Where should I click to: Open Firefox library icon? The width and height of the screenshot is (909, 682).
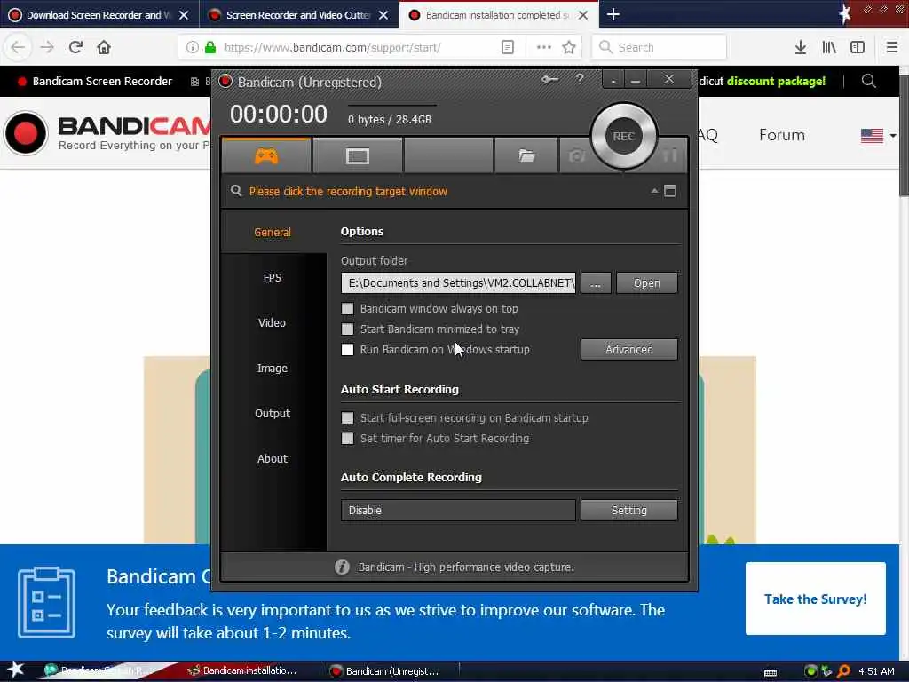pyautogui.click(x=829, y=47)
